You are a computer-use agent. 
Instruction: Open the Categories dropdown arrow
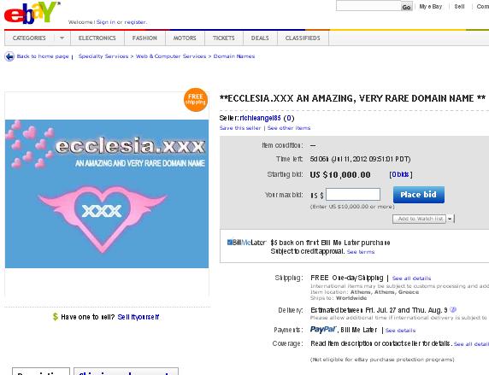pos(62,38)
